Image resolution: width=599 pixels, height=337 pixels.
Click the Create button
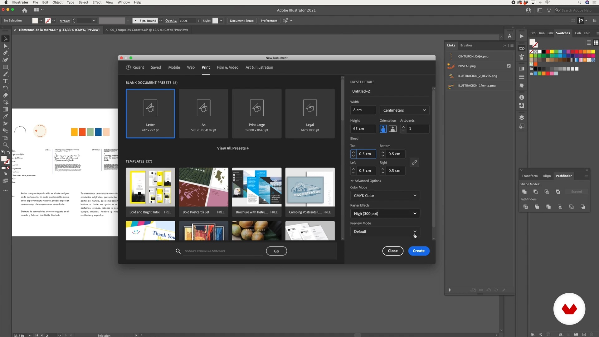coord(419,251)
